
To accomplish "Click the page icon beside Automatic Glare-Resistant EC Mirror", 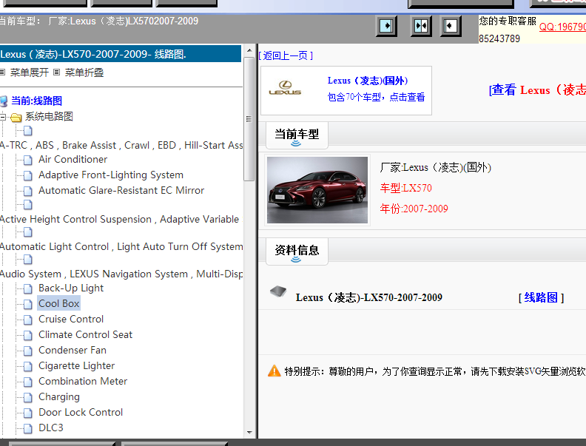I will click(27, 191).
